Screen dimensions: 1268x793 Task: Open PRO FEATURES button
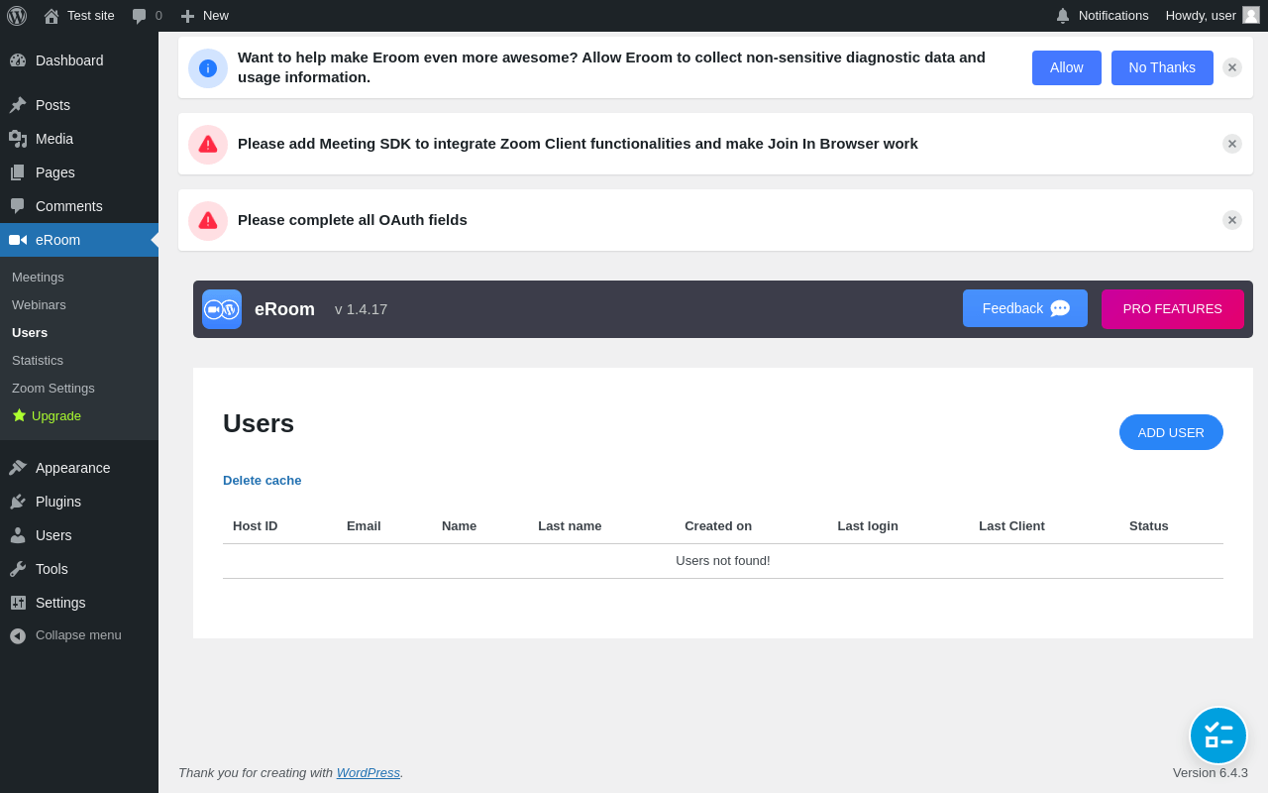(x=1173, y=308)
